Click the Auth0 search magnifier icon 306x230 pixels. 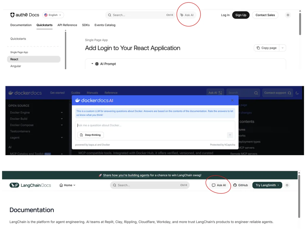(x=110, y=15)
